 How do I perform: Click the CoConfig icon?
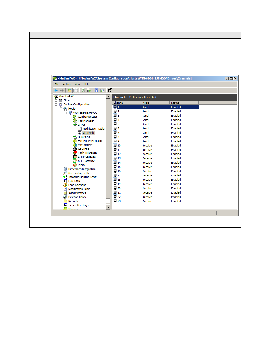point(75,149)
